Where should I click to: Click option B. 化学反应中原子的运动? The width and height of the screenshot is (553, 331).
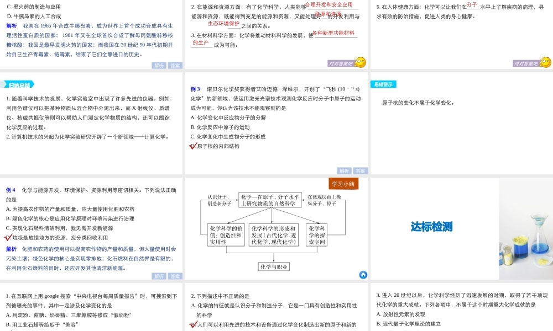(x=220, y=127)
